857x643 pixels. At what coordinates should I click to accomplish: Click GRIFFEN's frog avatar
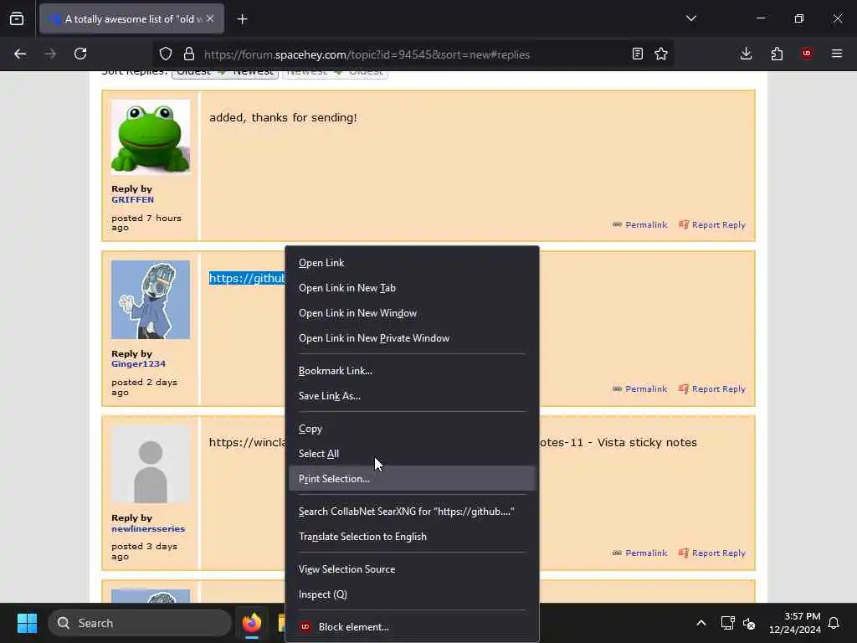tap(151, 138)
